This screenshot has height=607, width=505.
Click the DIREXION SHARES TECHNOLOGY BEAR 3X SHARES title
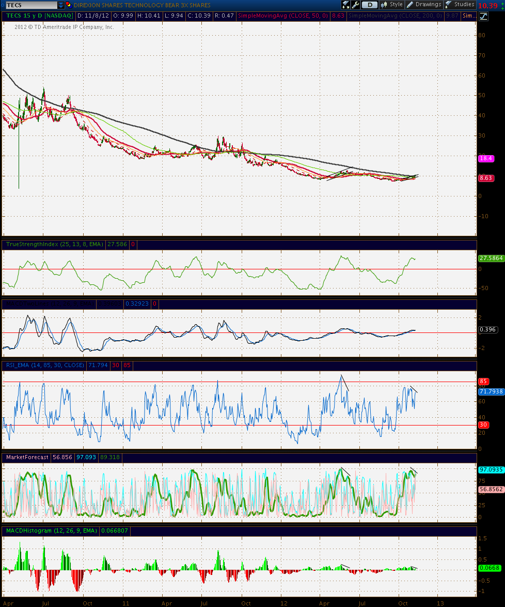pyautogui.click(x=142, y=5)
